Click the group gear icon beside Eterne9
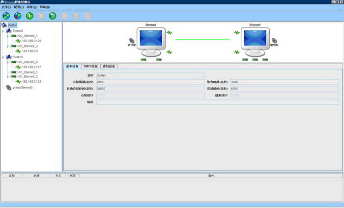Screen dimensions: 344x208 [274, 42]
